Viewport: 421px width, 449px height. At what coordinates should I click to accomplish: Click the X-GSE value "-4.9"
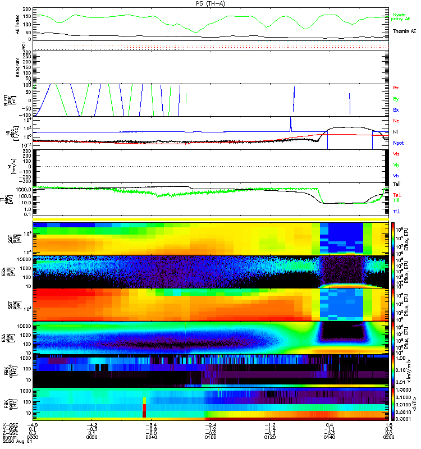tap(33, 425)
